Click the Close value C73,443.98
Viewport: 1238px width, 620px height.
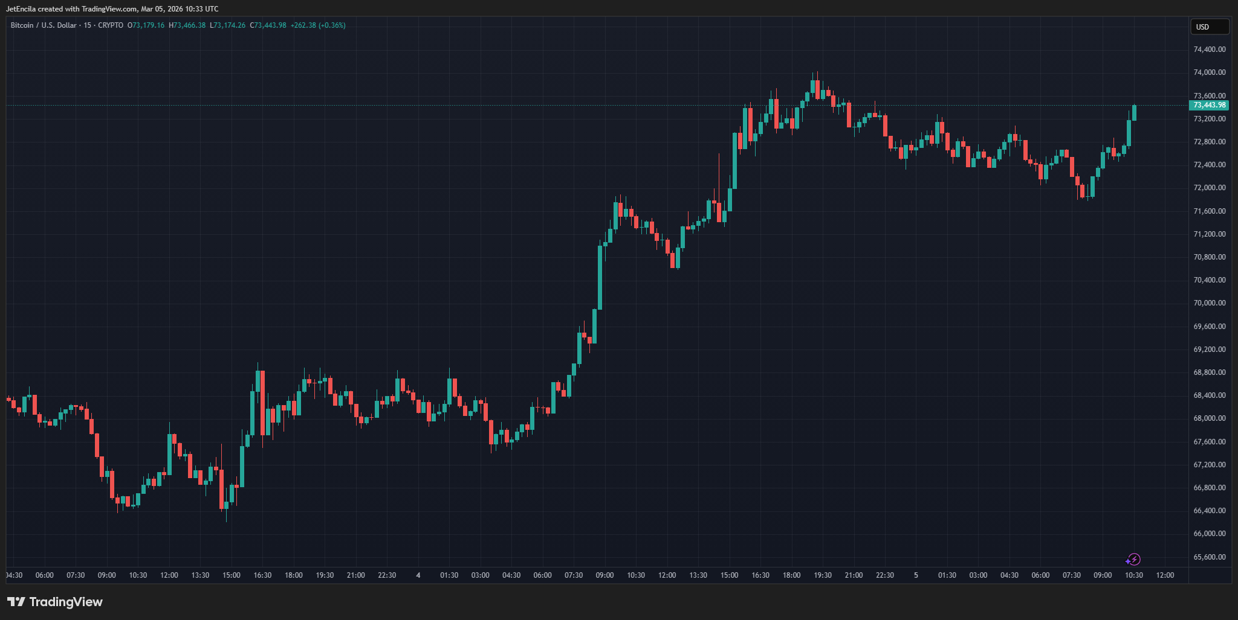[268, 25]
